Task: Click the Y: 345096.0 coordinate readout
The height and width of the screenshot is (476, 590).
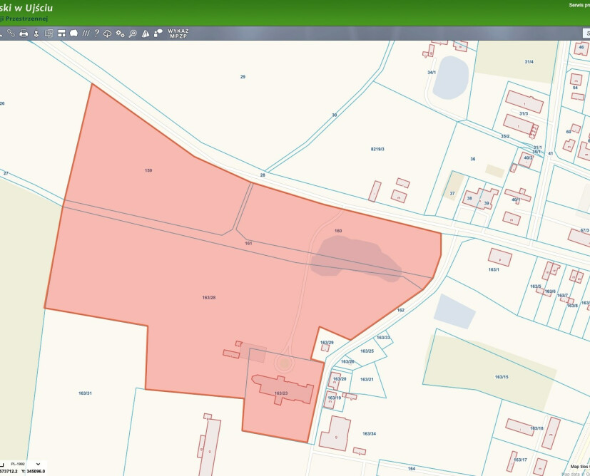Action: coord(33,472)
